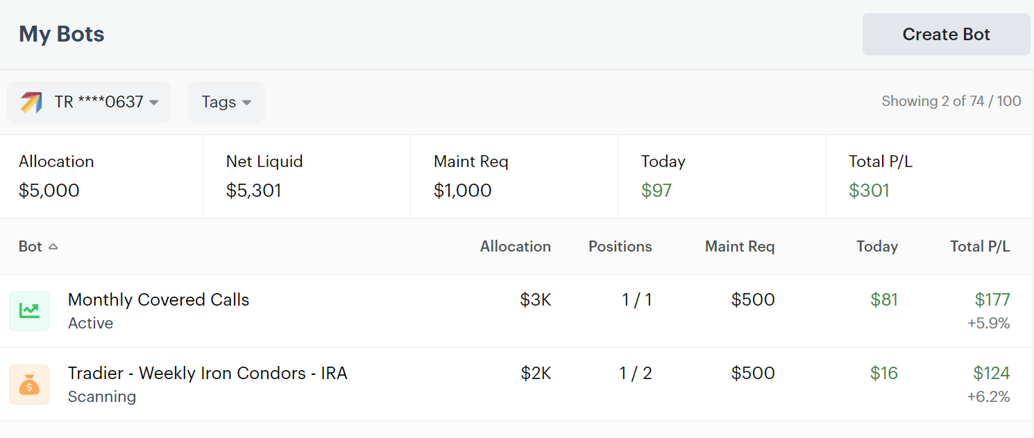Viewport: 1034px width, 438px height.
Task: Click the Monthly Covered Calls chart icon
Action: 29,310
